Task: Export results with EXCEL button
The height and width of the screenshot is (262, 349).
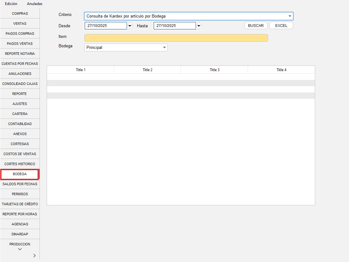Action: 281,26
